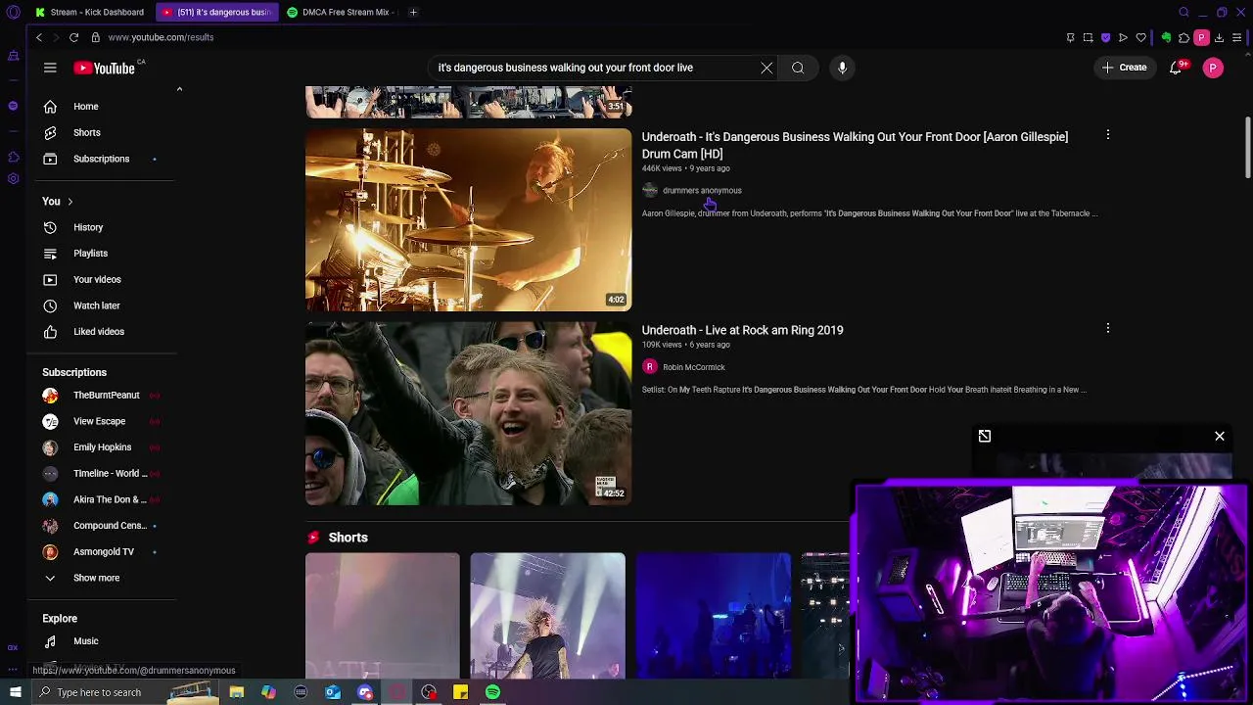Screen dimensions: 1253x705
Task: Click the YouTube logo
Action: tap(104, 68)
